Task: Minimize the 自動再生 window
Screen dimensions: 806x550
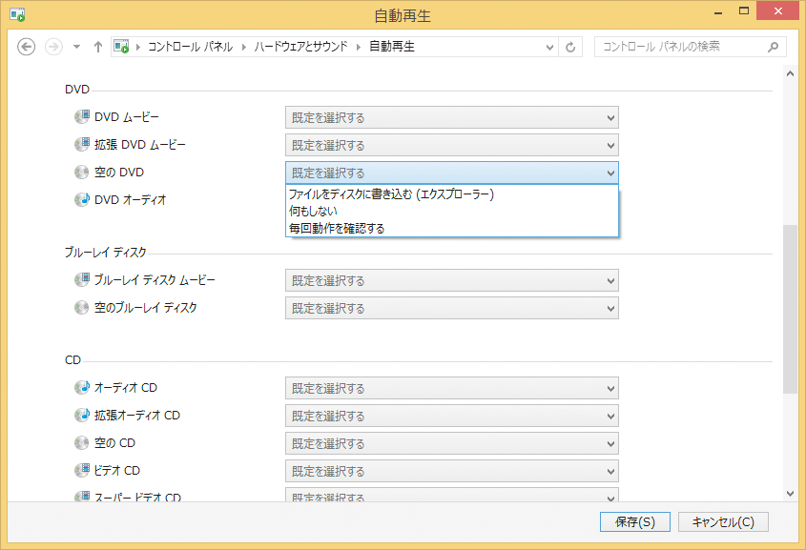Action: click(x=718, y=12)
